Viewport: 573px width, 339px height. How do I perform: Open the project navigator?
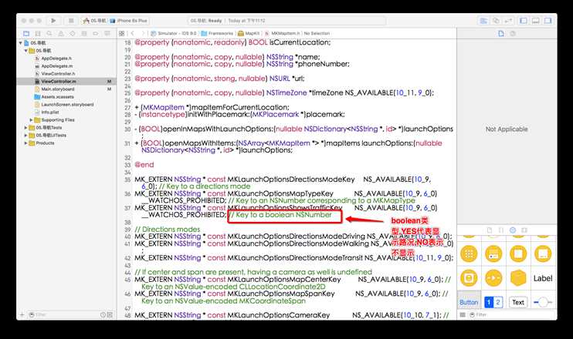pyautogui.click(x=26, y=34)
